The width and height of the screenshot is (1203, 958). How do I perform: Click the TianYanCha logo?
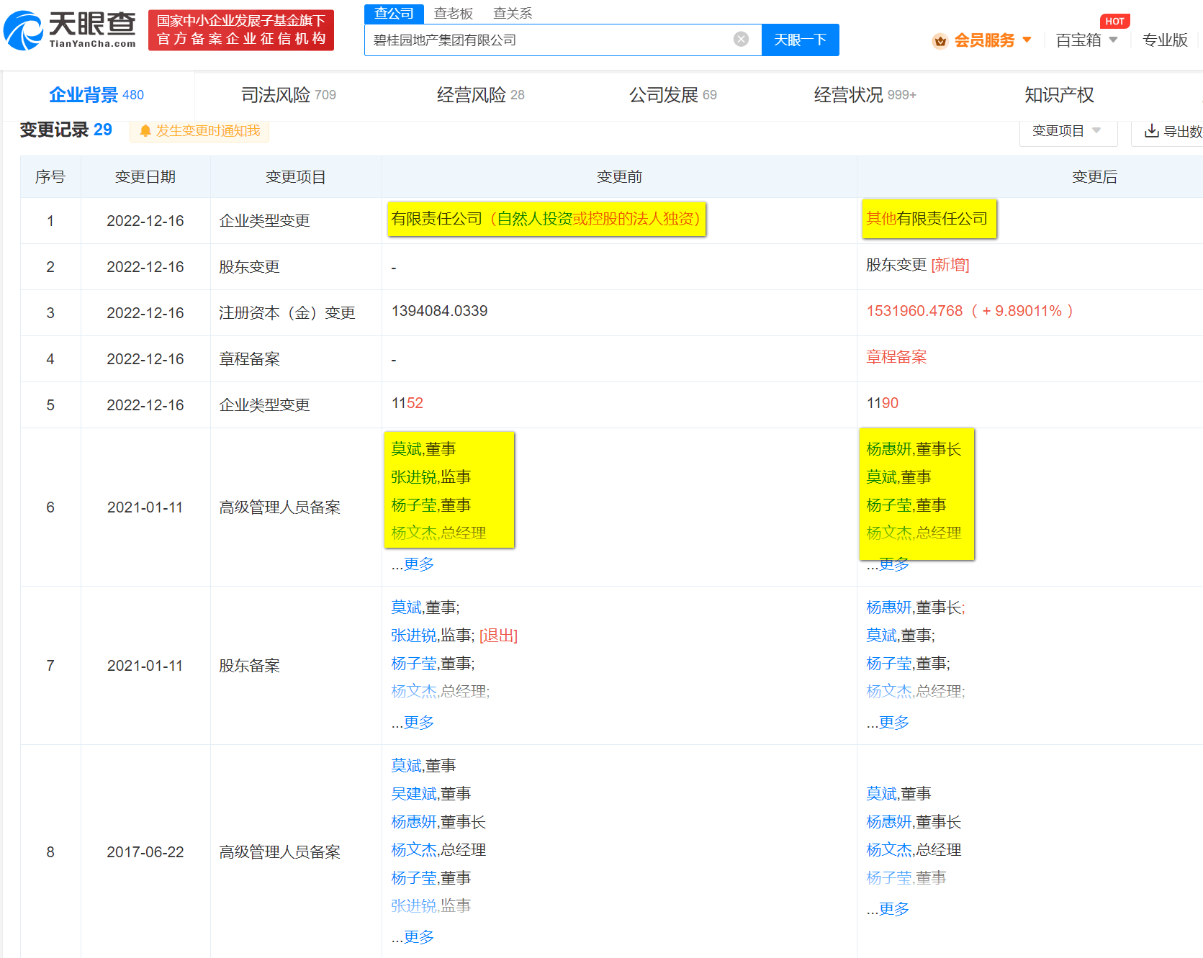(69, 30)
